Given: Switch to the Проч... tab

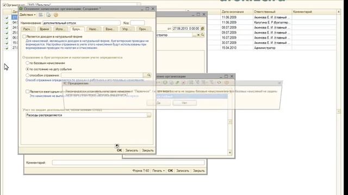Looking at the screenshot, I should pos(144,29).
